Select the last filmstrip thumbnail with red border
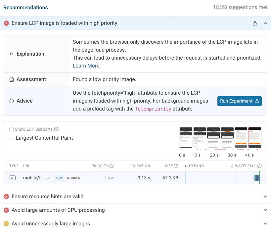This screenshot has height=230, width=271. click(x=254, y=138)
